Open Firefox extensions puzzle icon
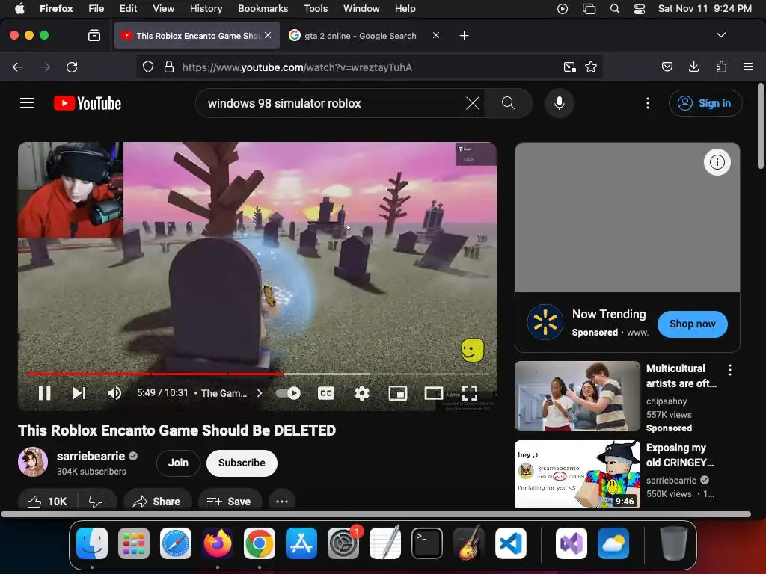Viewport: 766px width, 574px height. tap(721, 67)
